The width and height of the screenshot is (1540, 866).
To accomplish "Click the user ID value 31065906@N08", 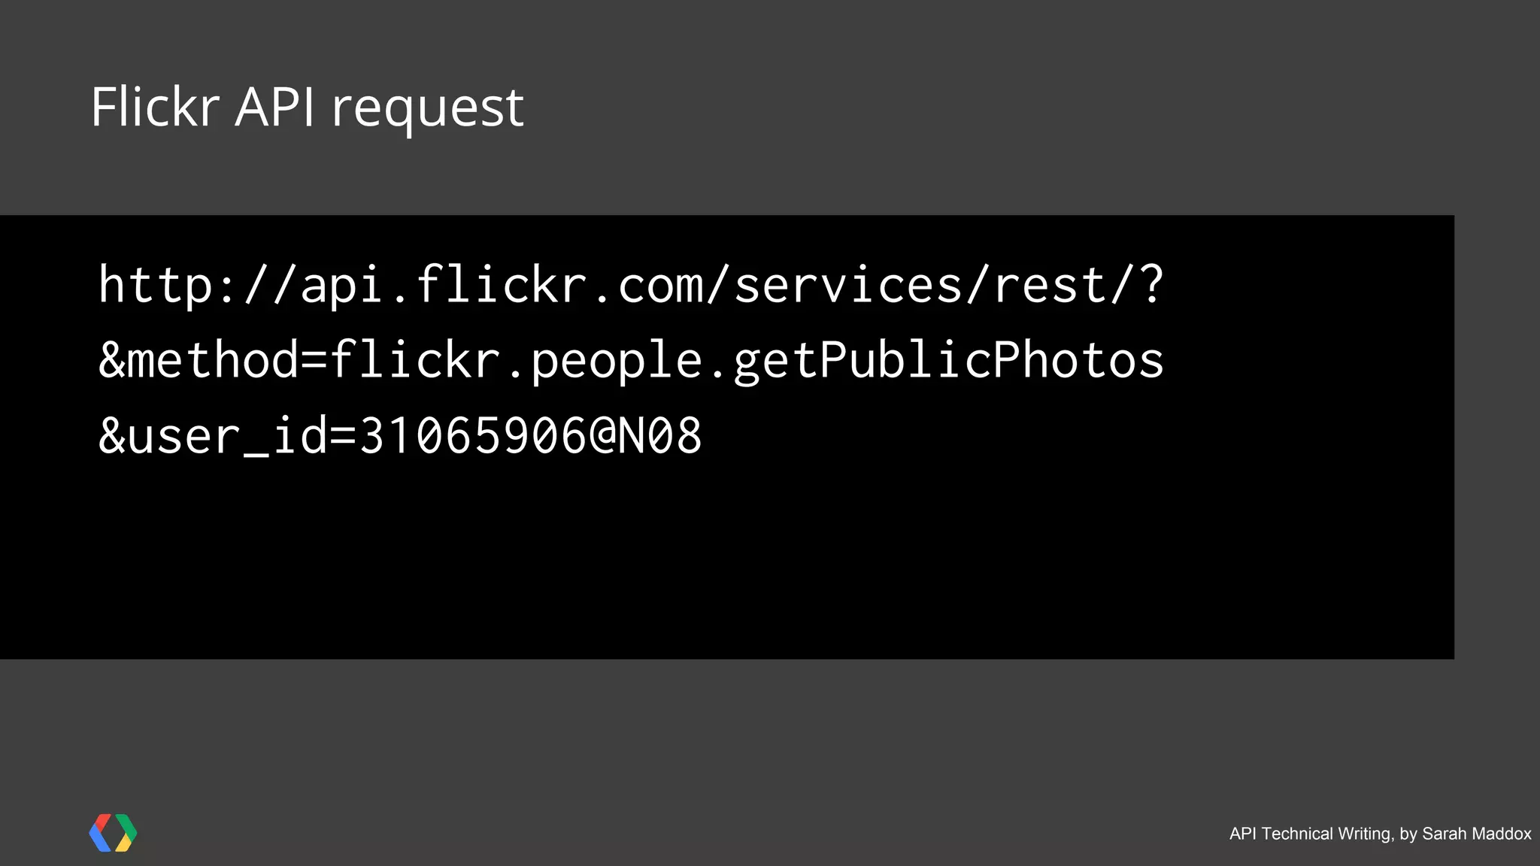I will coord(531,436).
